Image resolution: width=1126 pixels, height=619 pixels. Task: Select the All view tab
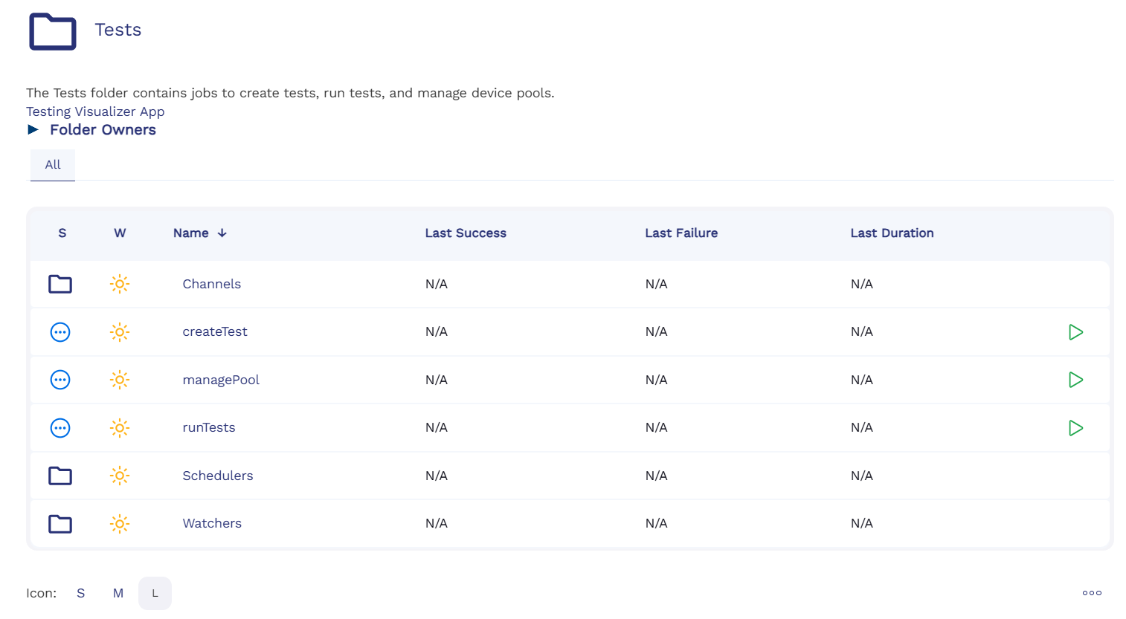tap(53, 165)
